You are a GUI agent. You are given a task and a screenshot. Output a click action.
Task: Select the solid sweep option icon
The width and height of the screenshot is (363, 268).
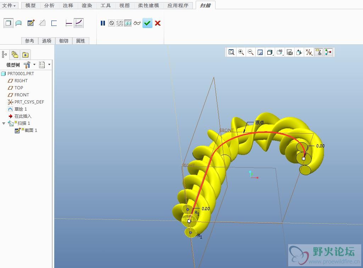(x=9, y=23)
